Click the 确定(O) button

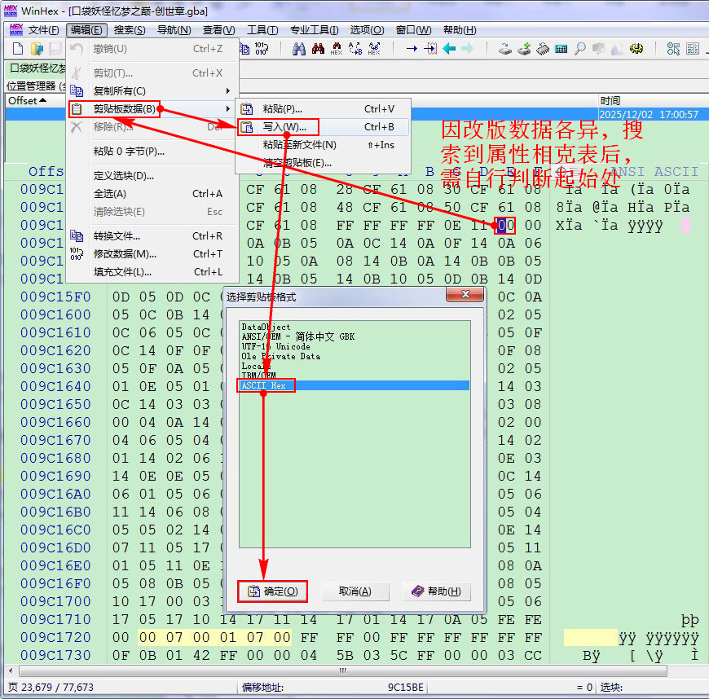[x=273, y=591]
